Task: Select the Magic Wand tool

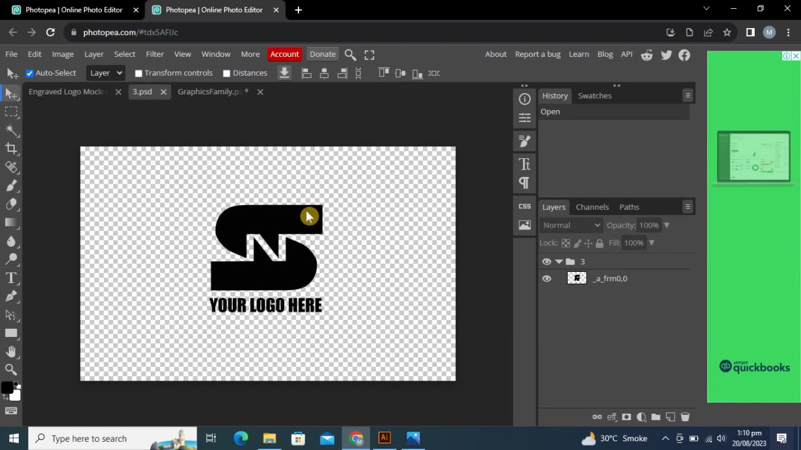Action: (11, 130)
